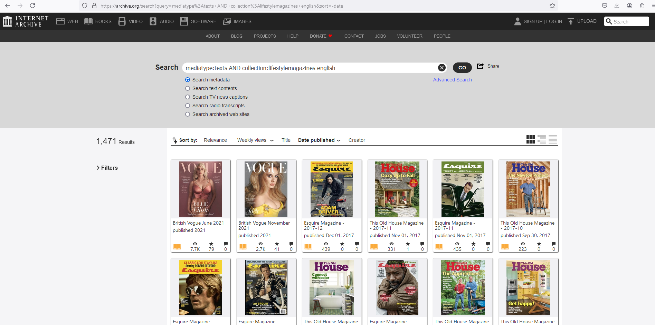Click the favorites star on British Vogue June 2021
The image size is (655, 325).
(x=211, y=244)
